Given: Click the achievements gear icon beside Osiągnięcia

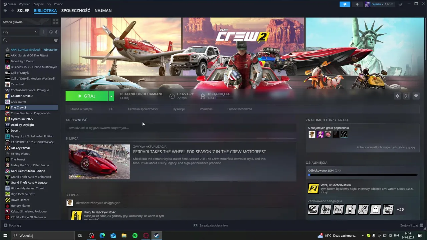Looking at the screenshot, I should 202,96.
